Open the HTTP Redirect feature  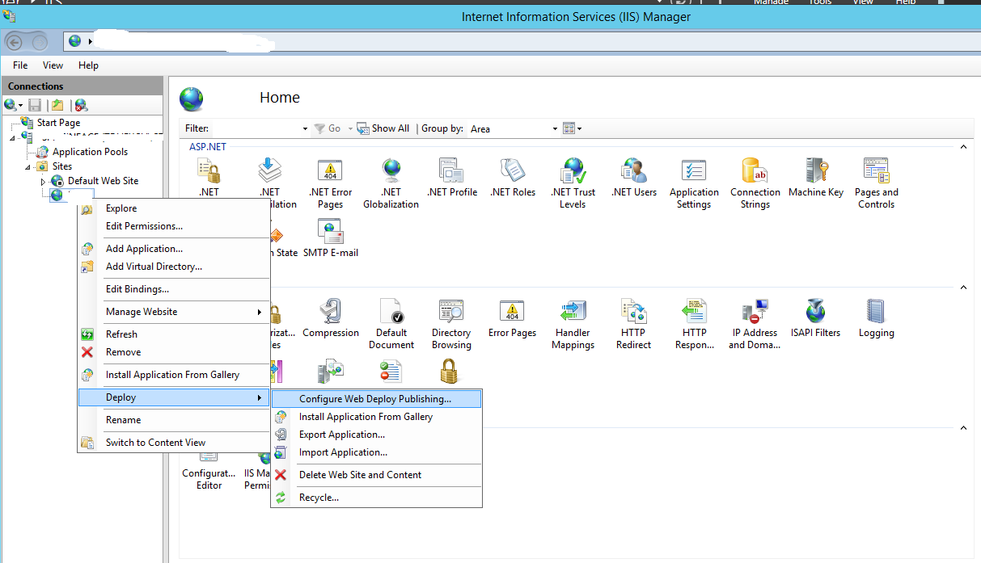point(633,324)
